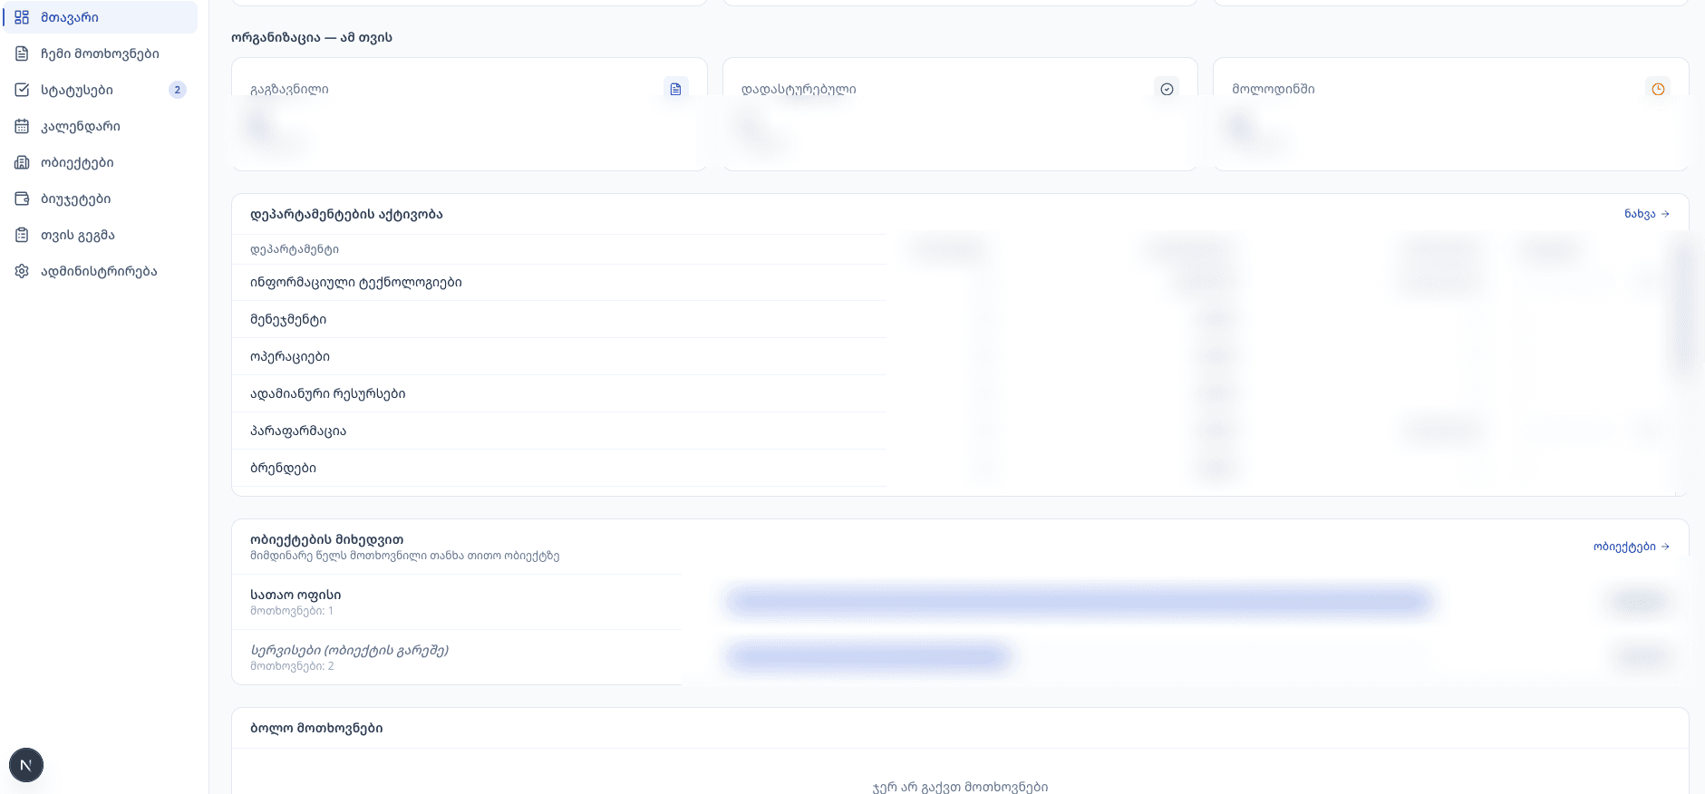Open the Next.js dev tools badge
The width and height of the screenshot is (1705, 794).
tap(26, 765)
